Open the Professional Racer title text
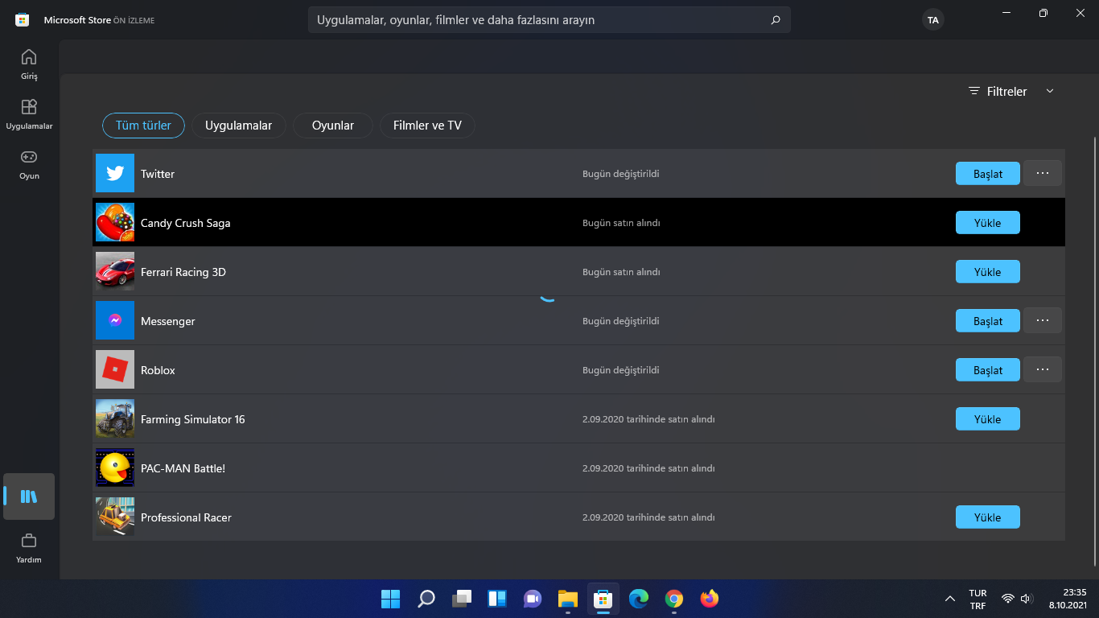 coord(186,517)
